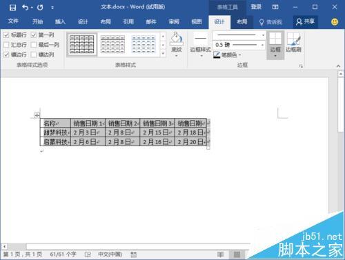345x260 pixels.
Task: Click the horizontal scrollbar left arrow
Action: tap(4, 246)
